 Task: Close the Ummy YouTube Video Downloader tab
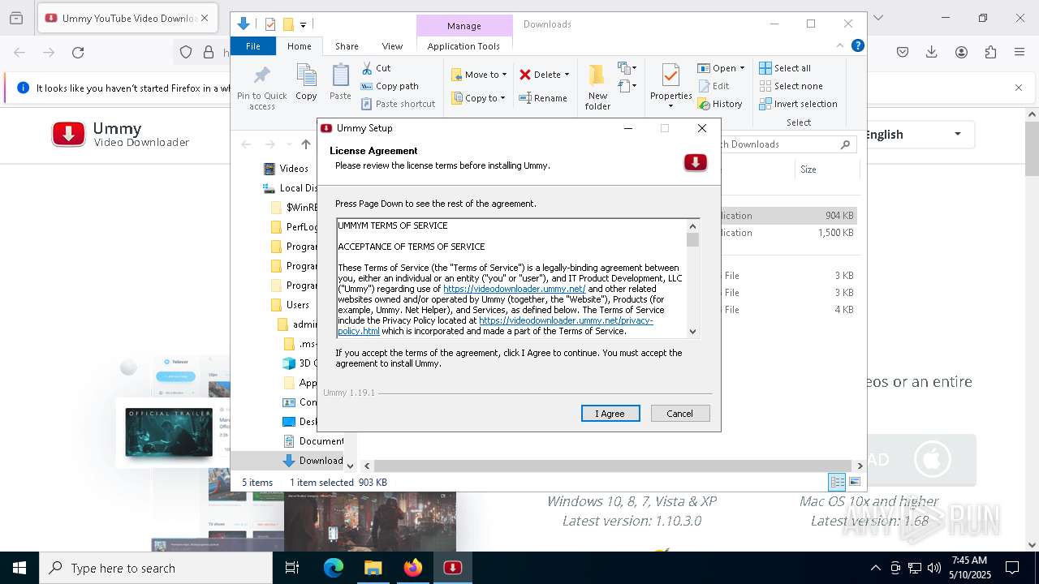point(205,18)
